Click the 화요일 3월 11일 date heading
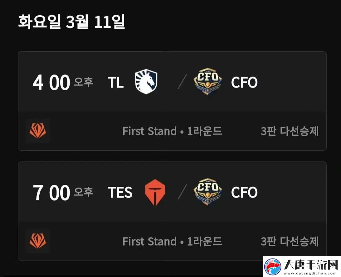 point(71,22)
